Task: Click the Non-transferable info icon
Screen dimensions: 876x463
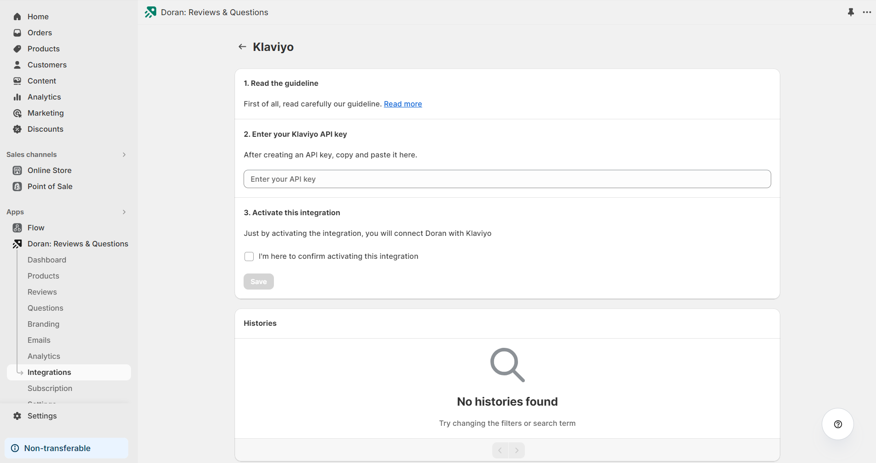Action: [x=15, y=448]
